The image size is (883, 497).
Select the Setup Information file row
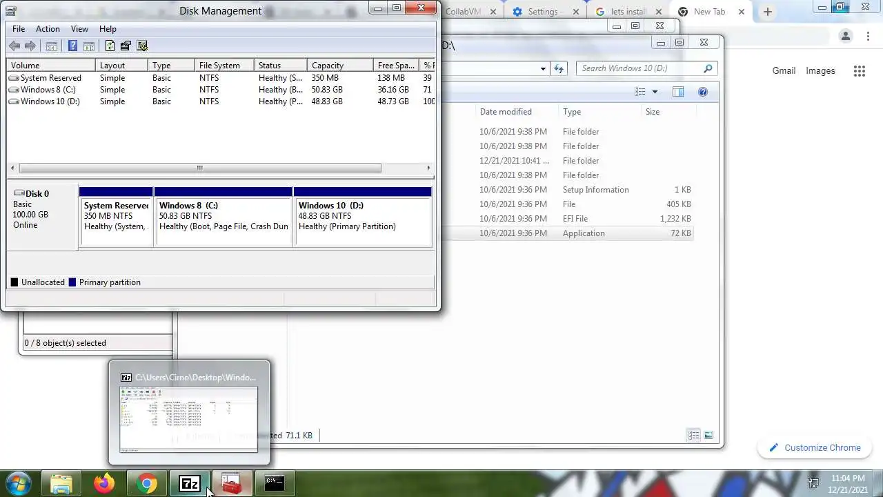point(567,190)
